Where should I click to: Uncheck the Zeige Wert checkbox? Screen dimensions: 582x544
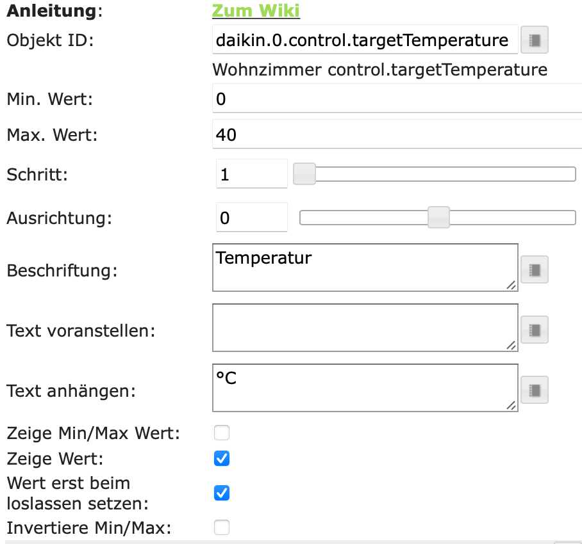coord(221,458)
